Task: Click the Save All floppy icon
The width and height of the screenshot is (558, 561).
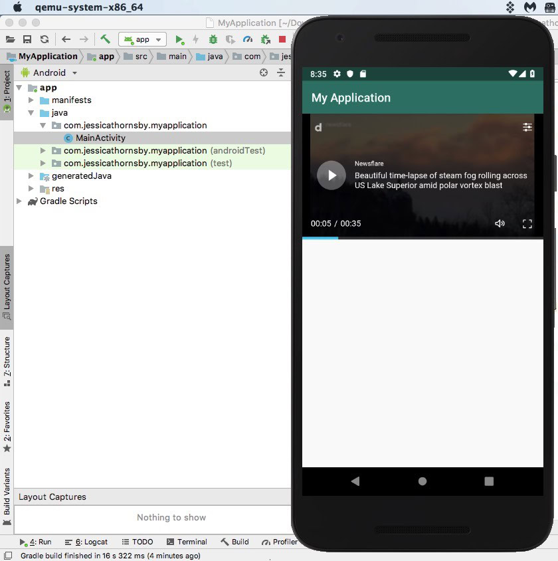Action: pyautogui.click(x=27, y=40)
